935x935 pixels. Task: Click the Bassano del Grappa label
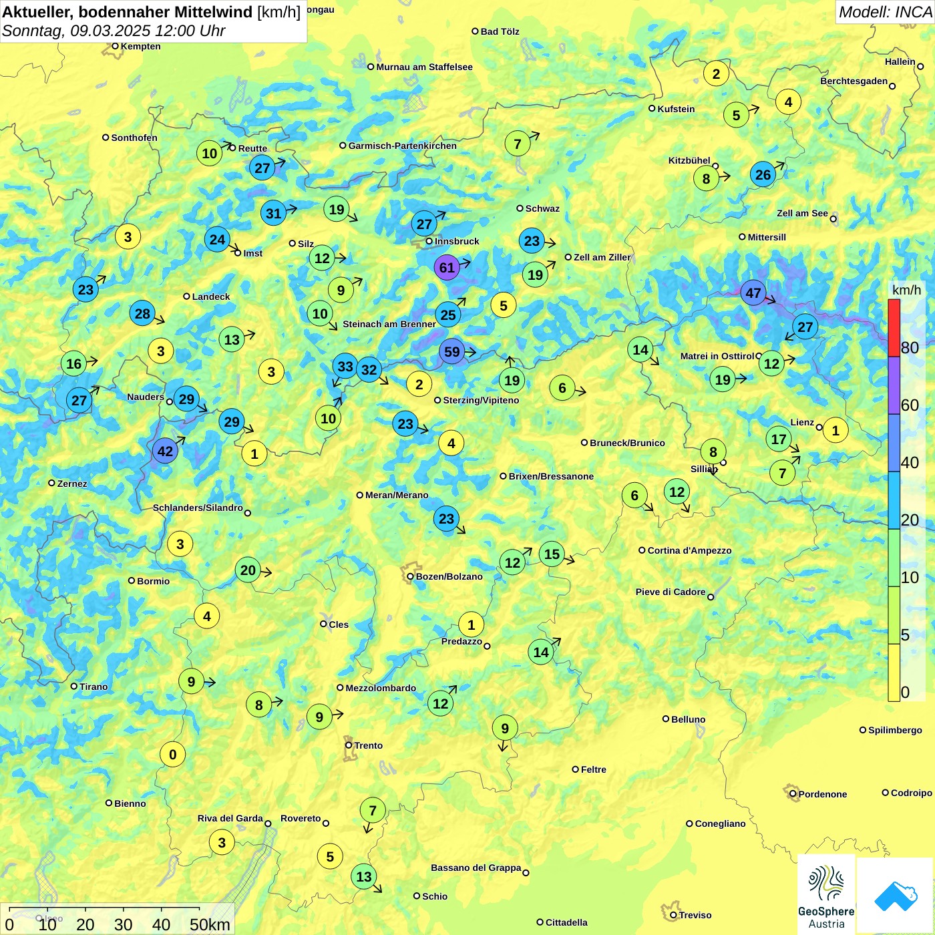pos(476,868)
